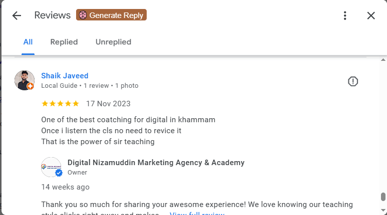Image resolution: width=387 pixels, height=215 pixels.
Task: Click the Digital Nizamuddin Marketing Agency name
Action: point(156,163)
